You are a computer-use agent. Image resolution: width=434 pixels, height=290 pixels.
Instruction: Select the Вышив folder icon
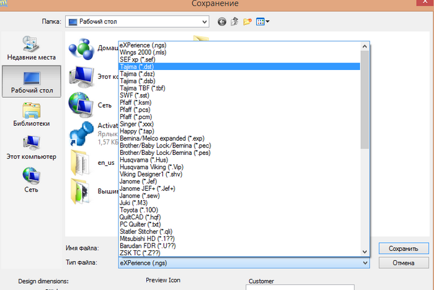coord(81,191)
